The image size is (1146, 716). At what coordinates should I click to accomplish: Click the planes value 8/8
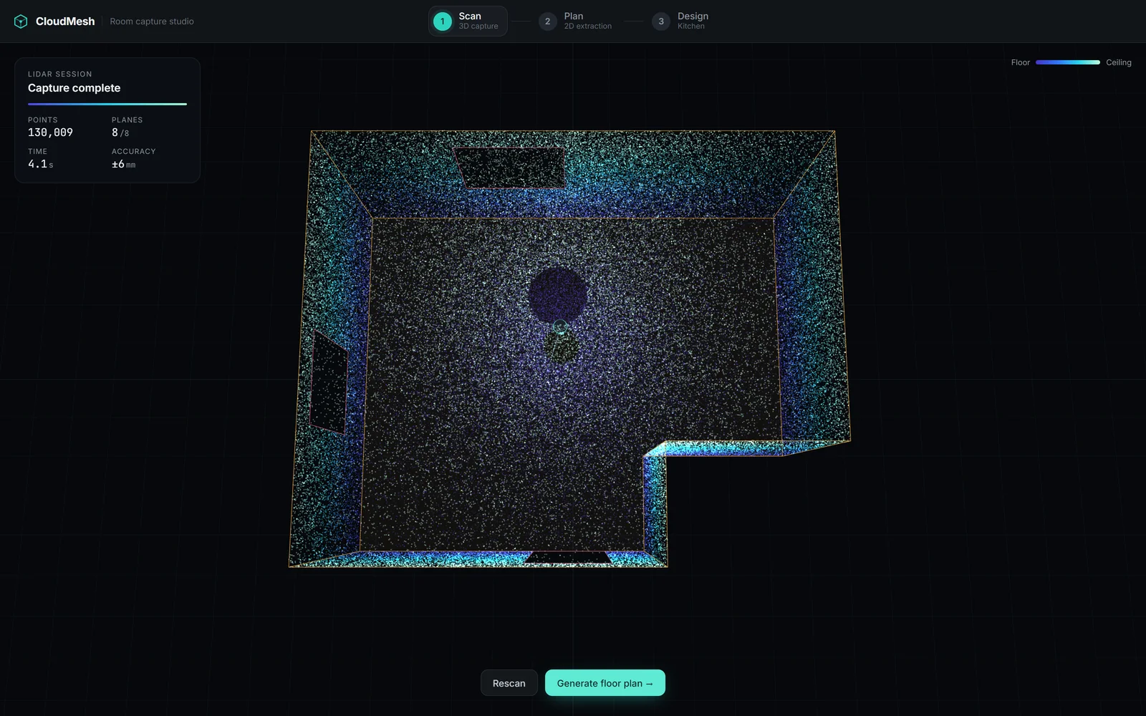pyautogui.click(x=120, y=132)
